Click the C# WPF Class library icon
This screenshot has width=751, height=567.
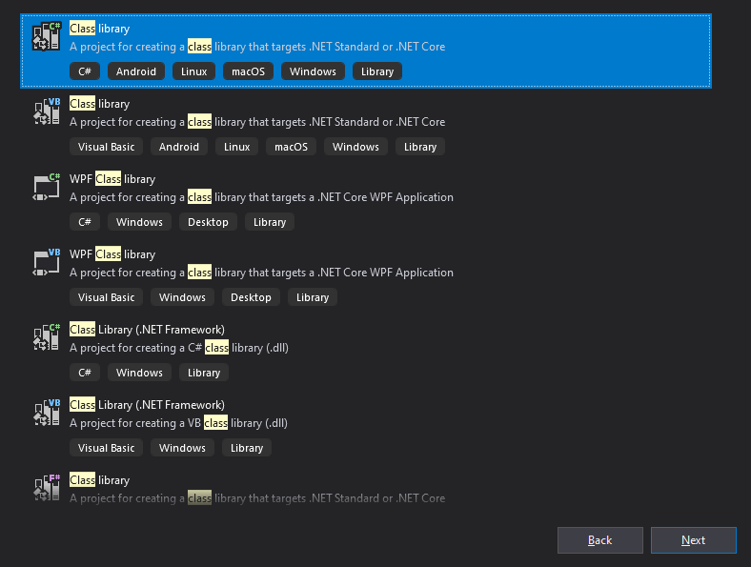[x=47, y=187]
